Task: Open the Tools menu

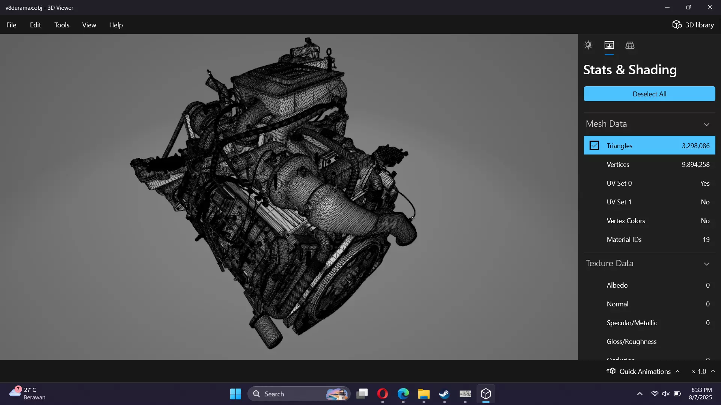Action: [x=62, y=25]
